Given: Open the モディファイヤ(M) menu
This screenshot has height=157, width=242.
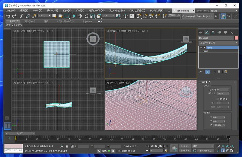Looking at the screenshot, I should (97, 11).
